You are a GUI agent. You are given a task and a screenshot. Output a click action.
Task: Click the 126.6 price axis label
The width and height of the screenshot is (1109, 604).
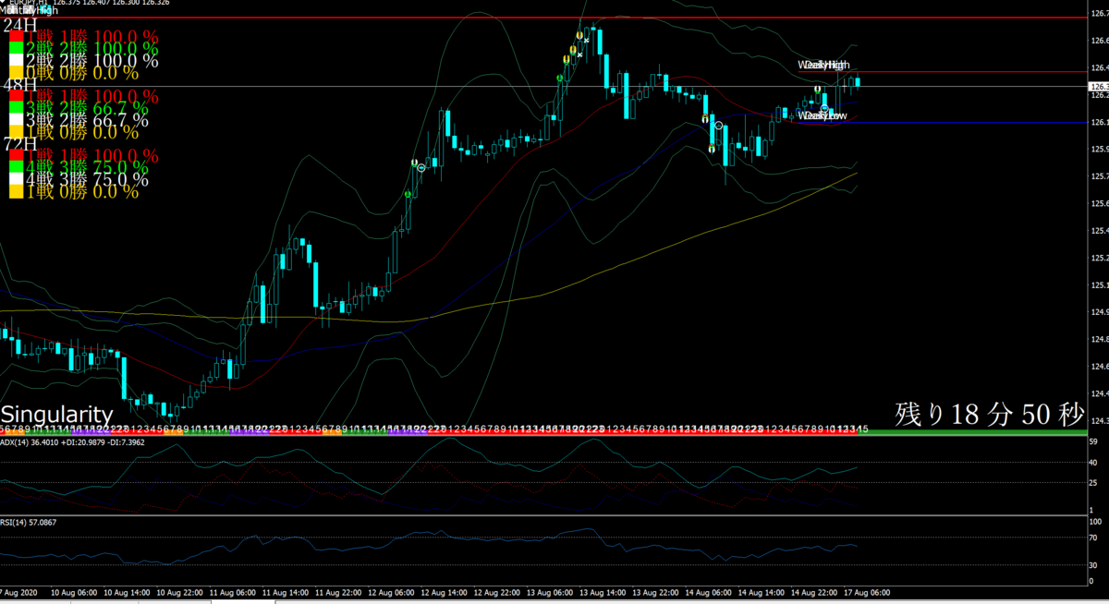tap(1099, 41)
